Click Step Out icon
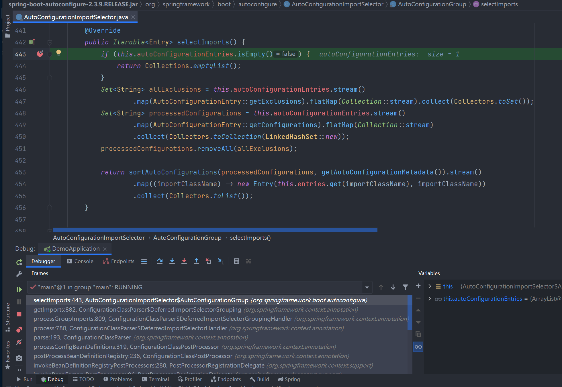562x387 pixels. pos(196,261)
